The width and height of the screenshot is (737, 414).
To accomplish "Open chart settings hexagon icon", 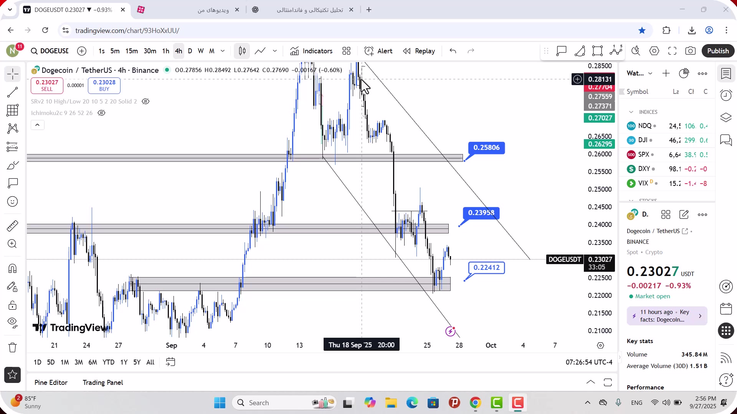I will [x=654, y=51].
